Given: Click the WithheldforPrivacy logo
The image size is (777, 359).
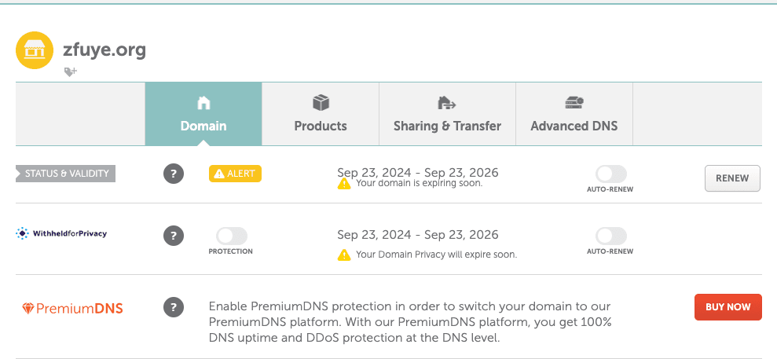Looking at the screenshot, I should pyautogui.click(x=61, y=233).
